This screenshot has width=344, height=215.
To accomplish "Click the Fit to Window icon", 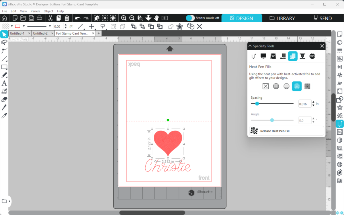I will point(165,18).
